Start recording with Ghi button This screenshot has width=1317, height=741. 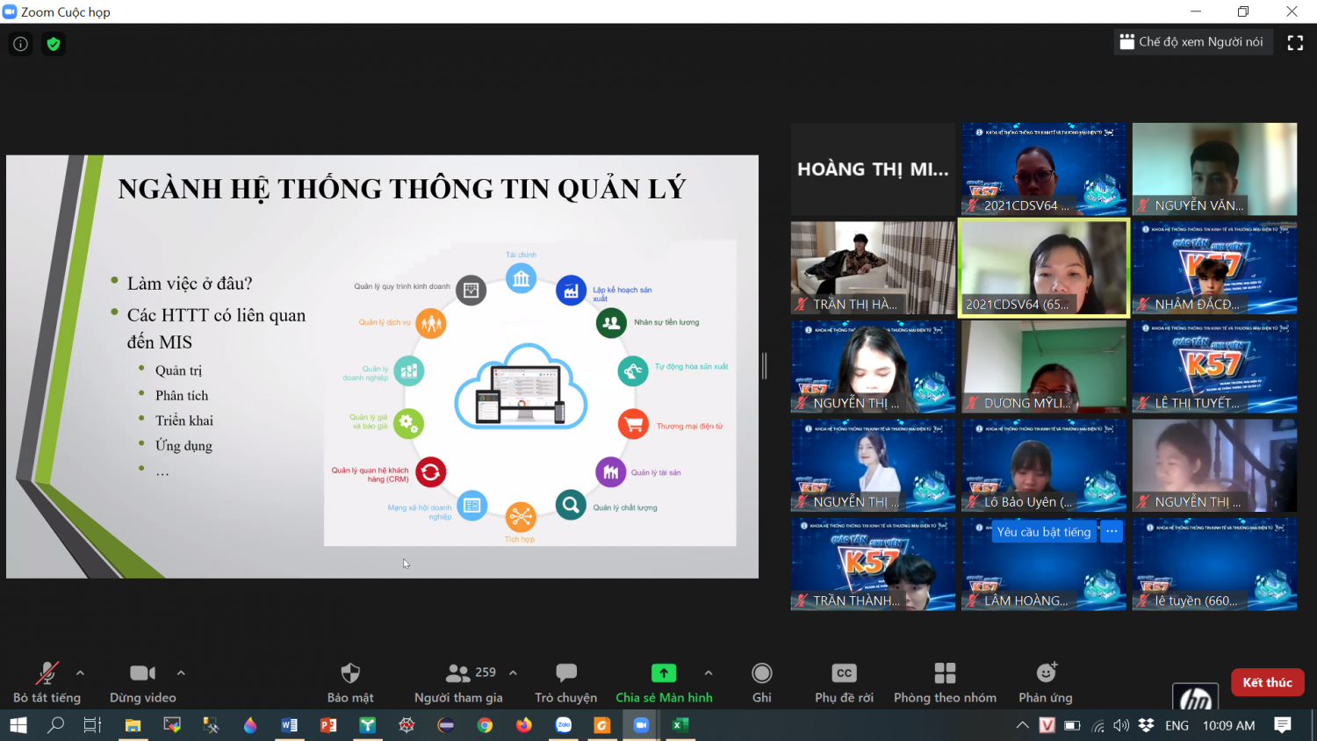[761, 683]
